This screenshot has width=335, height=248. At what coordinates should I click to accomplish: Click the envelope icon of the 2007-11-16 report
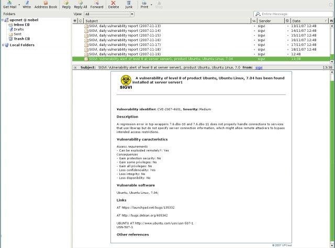(86, 40)
